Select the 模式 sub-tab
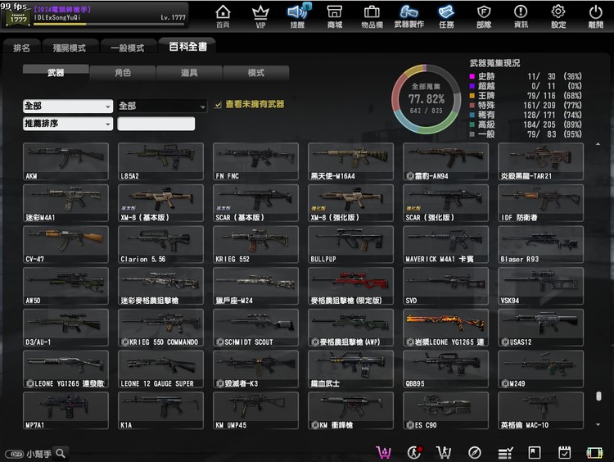The image size is (614, 462). tap(255, 72)
